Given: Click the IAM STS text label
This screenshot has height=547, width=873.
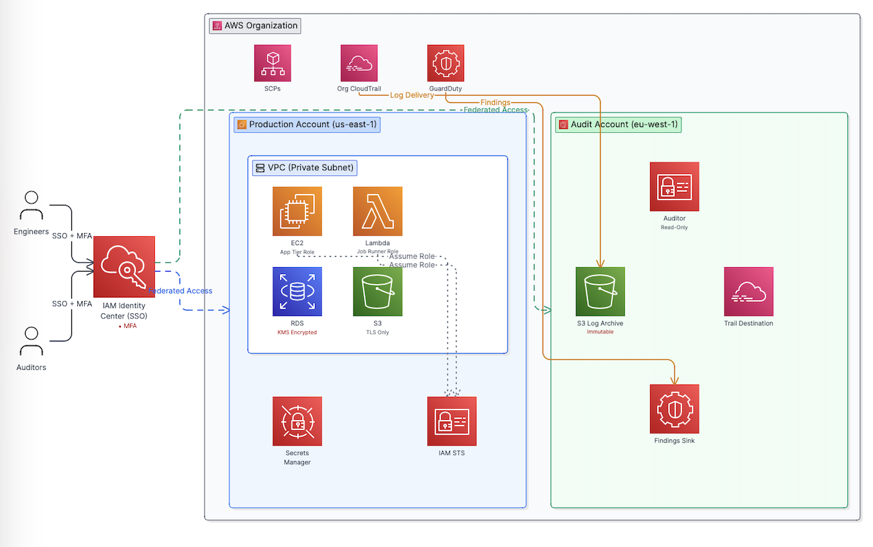Looking at the screenshot, I should pyautogui.click(x=452, y=453).
